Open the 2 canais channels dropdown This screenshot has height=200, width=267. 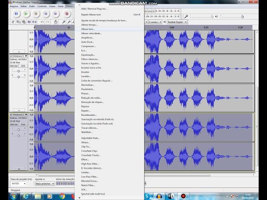pyautogui.click(x=155, y=22)
